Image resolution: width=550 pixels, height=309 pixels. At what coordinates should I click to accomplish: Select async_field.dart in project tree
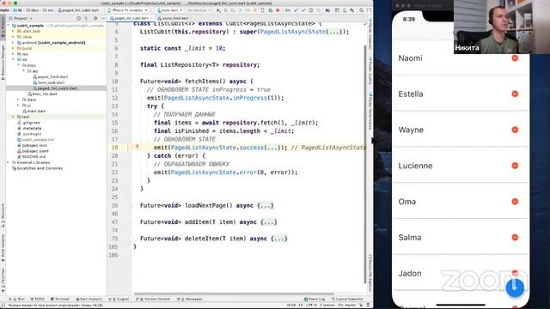tap(51, 76)
